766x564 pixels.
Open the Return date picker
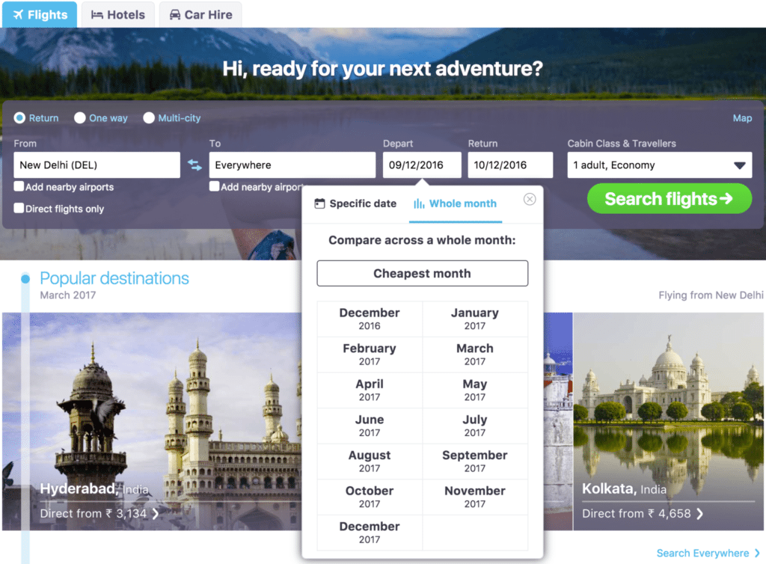pyautogui.click(x=510, y=165)
